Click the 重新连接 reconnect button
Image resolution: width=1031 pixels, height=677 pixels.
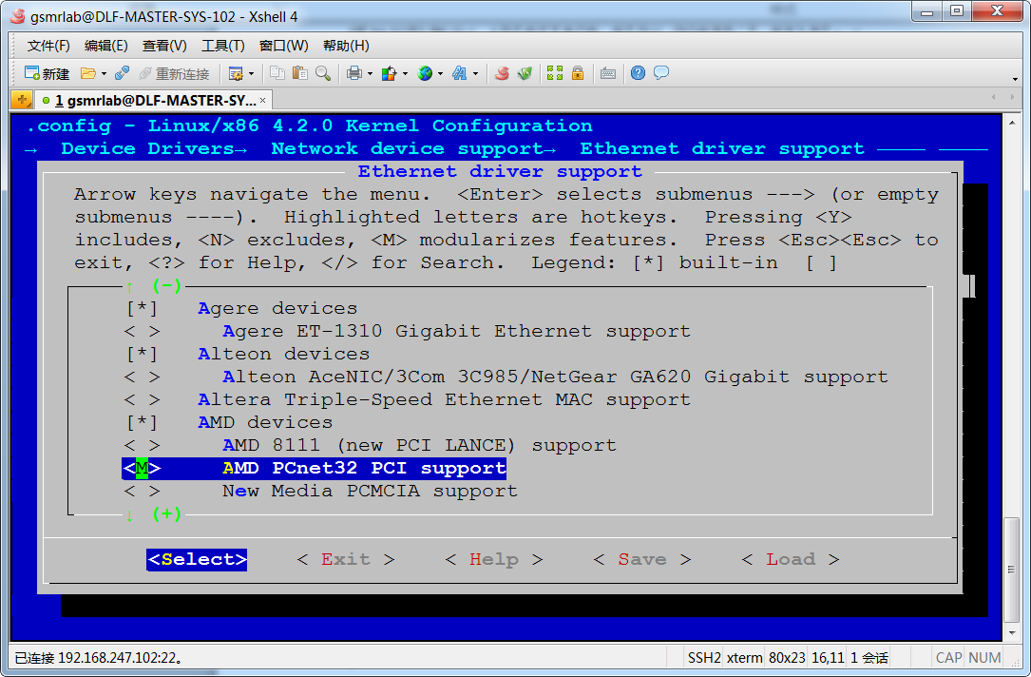coord(174,73)
